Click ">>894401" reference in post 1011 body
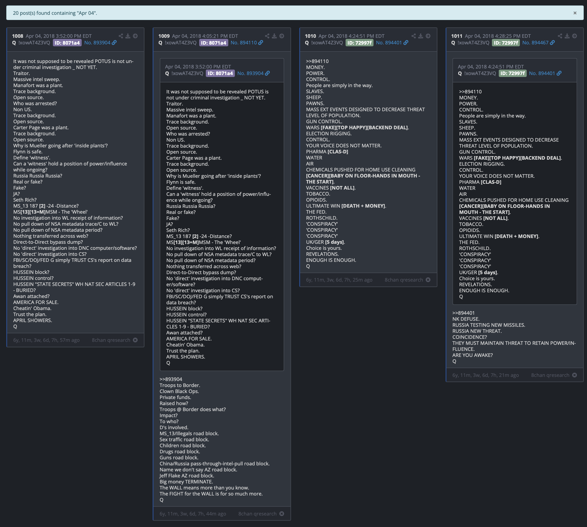Image resolution: width=587 pixels, height=527 pixels. coord(464,313)
